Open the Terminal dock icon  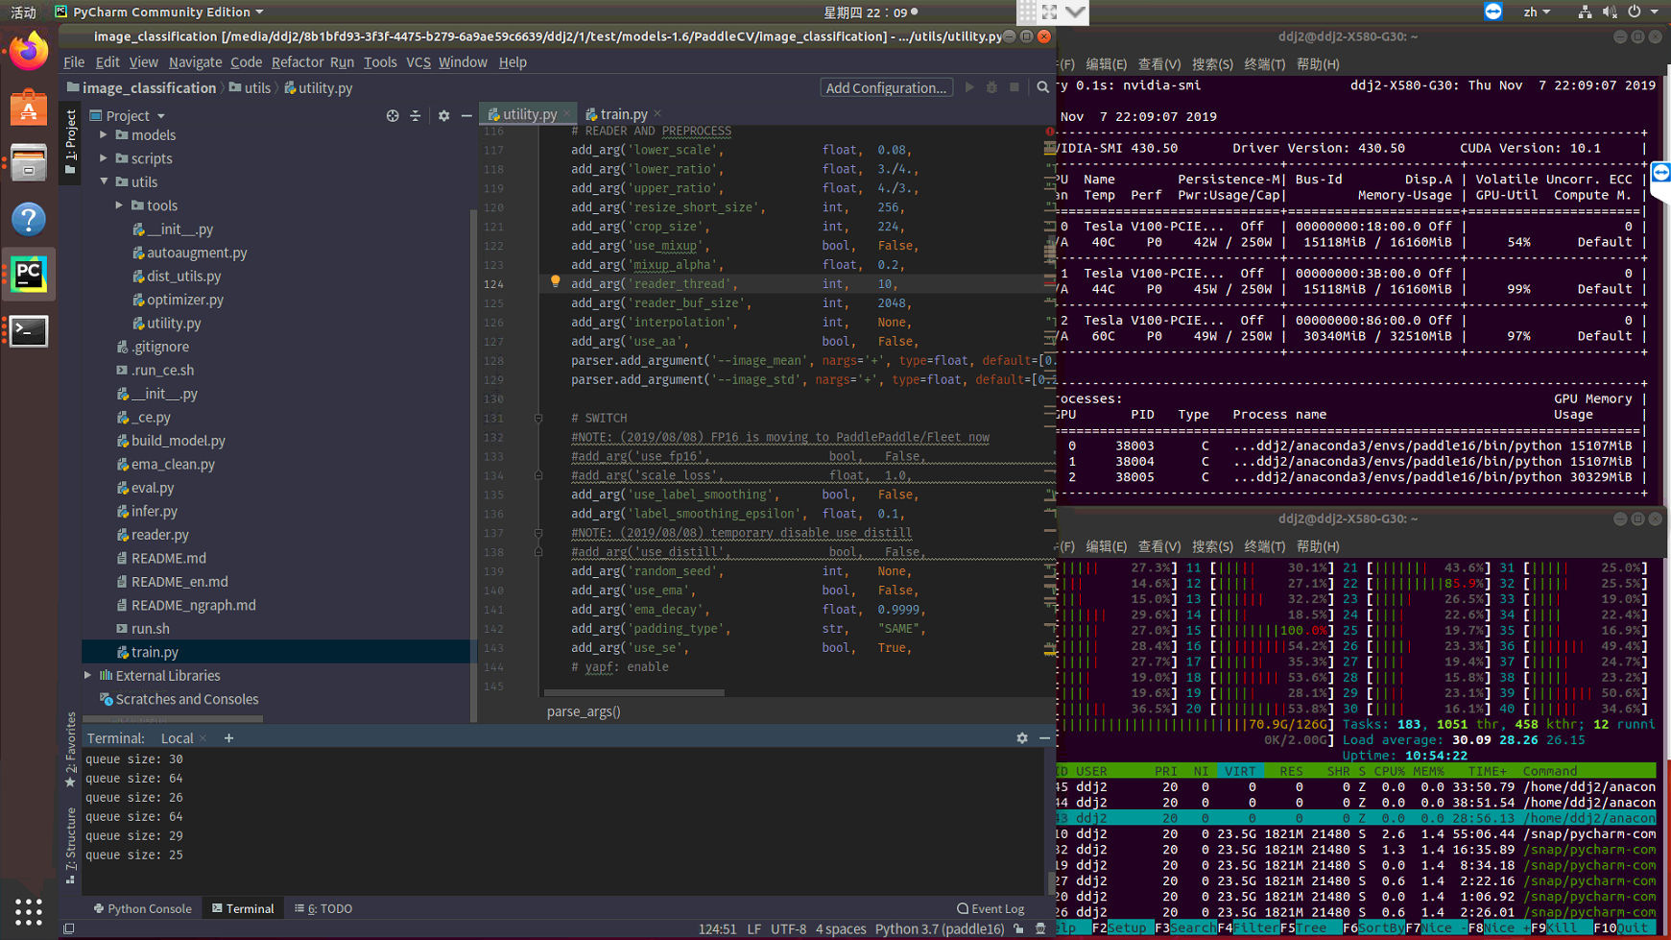coord(29,331)
